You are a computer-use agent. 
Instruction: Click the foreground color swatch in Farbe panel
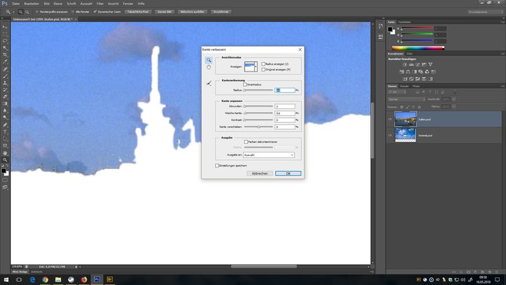[391, 29]
